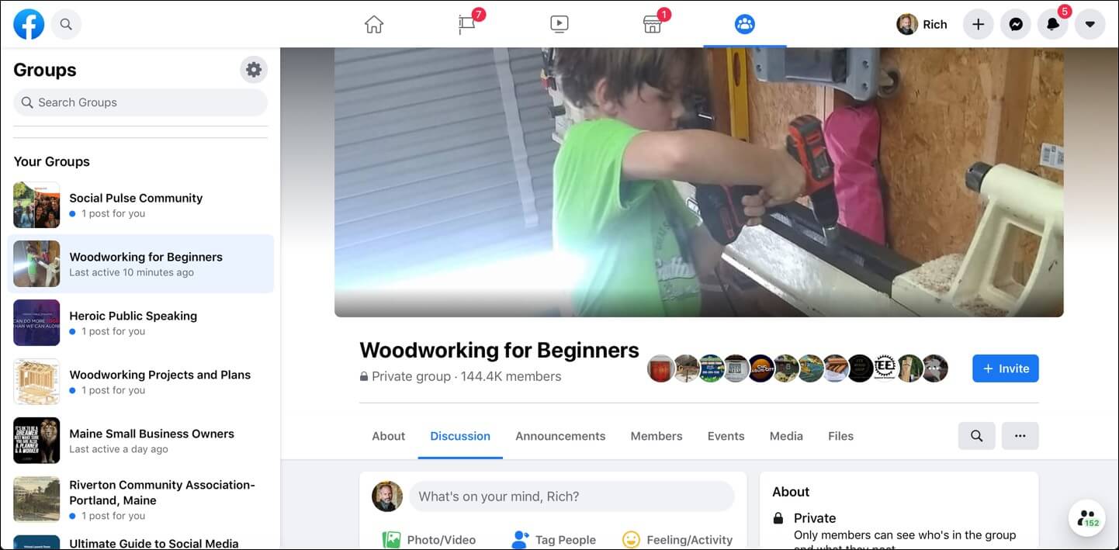Switch to the Files tab
1119x550 pixels.
(x=840, y=436)
